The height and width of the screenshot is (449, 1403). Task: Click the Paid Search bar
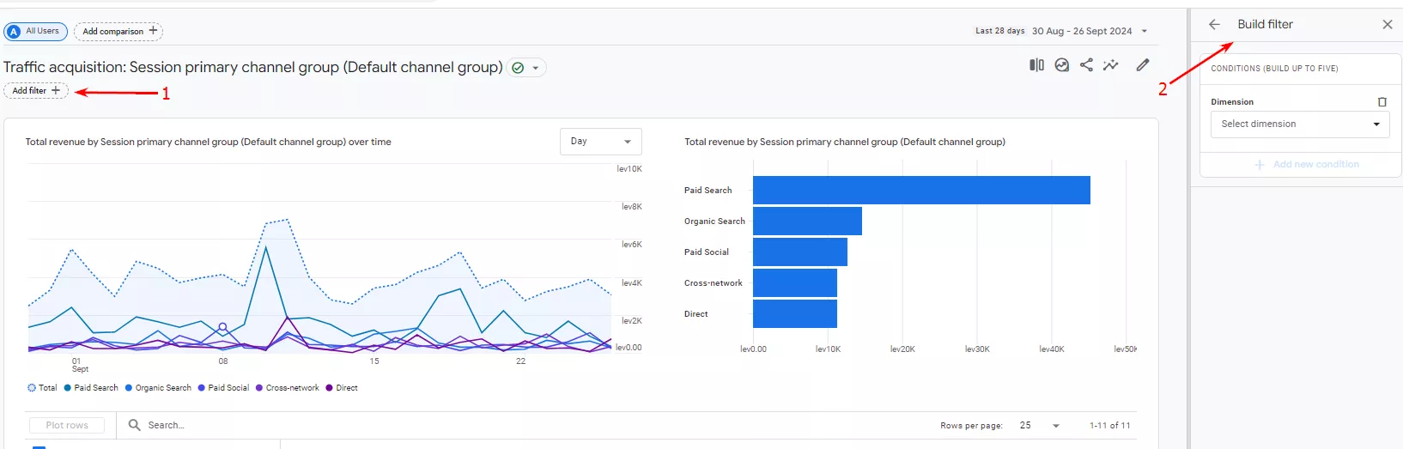coord(921,191)
